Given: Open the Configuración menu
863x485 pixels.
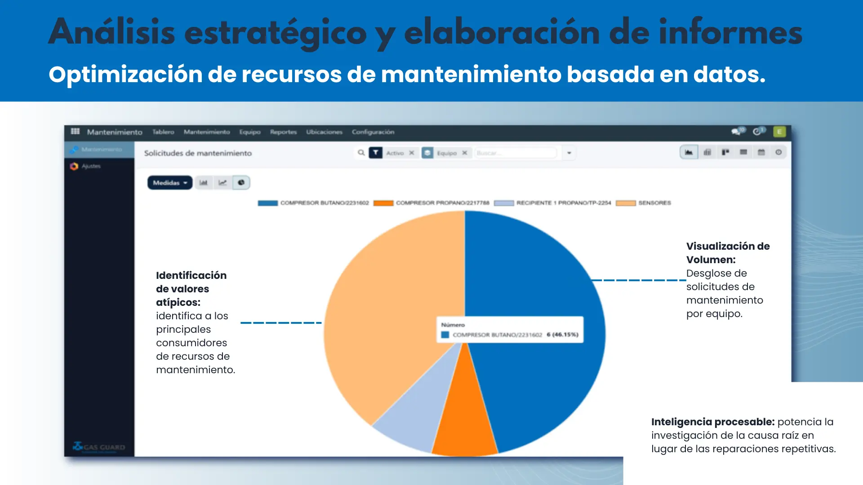Looking at the screenshot, I should pyautogui.click(x=373, y=132).
